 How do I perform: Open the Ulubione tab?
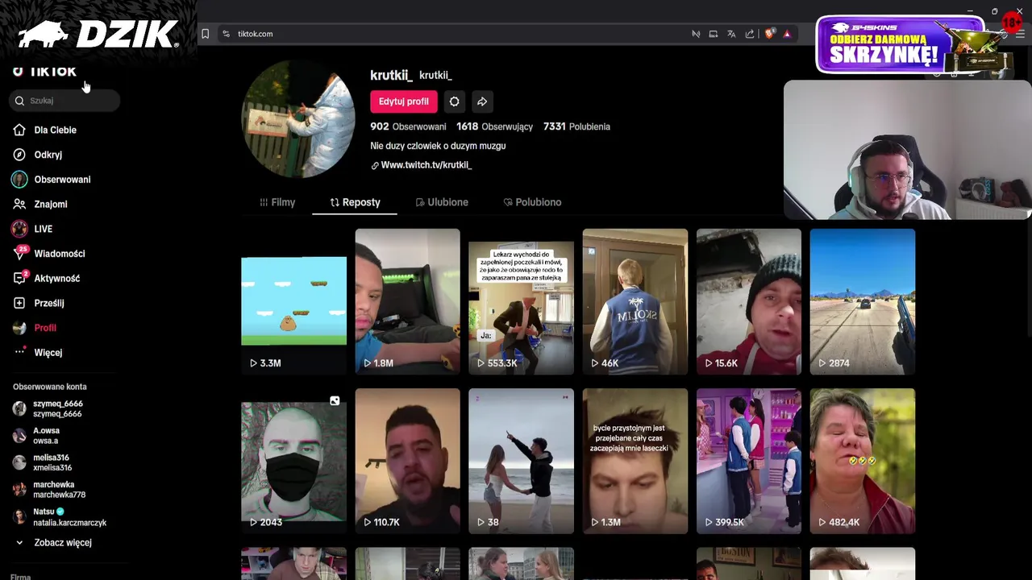(x=442, y=202)
